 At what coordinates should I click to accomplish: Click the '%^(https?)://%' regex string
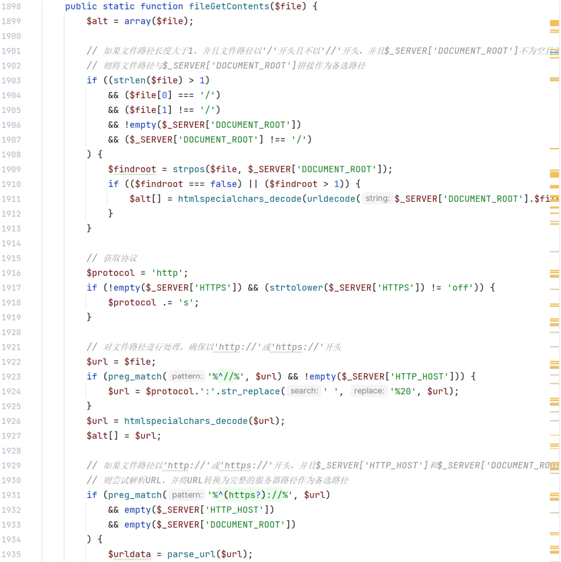click(x=250, y=495)
